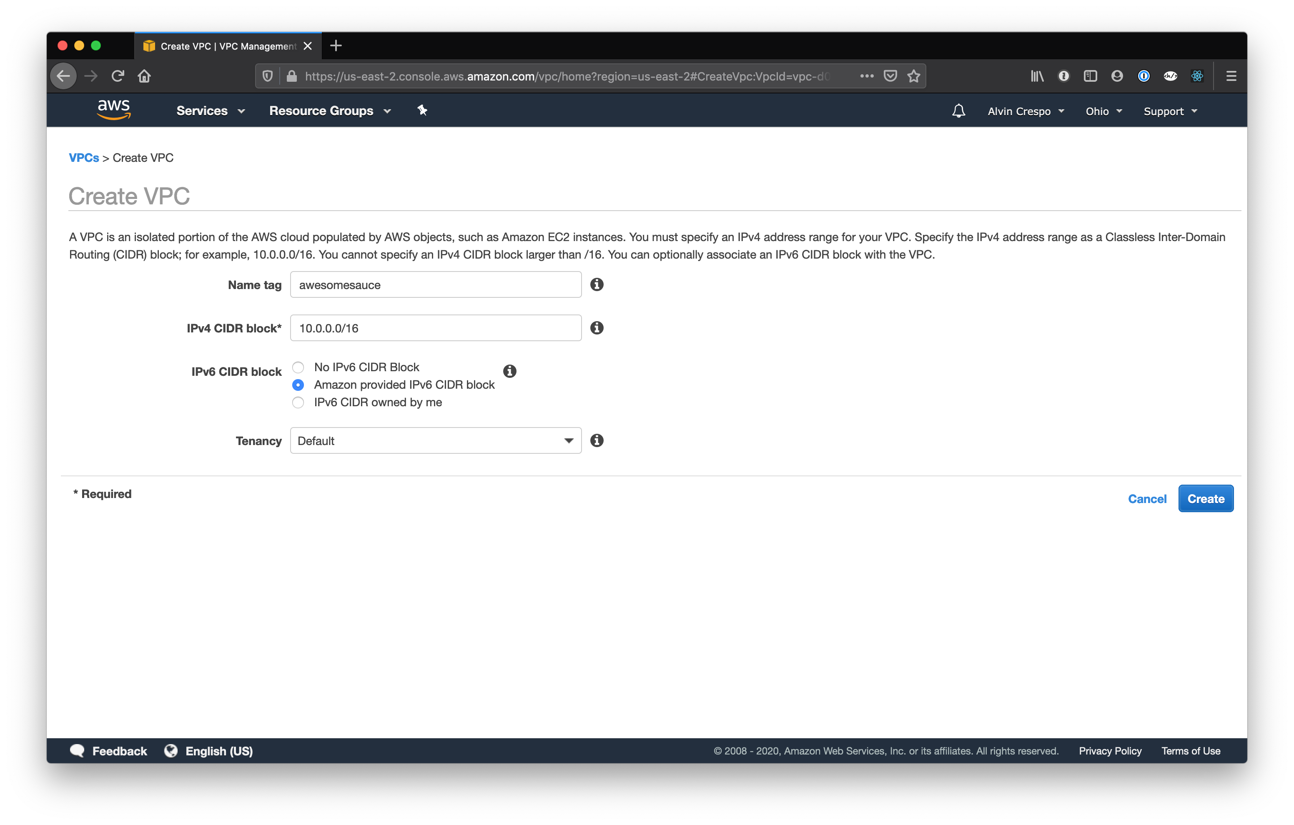Screen dimensions: 1294x825
Task: Select No IPv6 CIDR Block option
Action: tap(298, 367)
